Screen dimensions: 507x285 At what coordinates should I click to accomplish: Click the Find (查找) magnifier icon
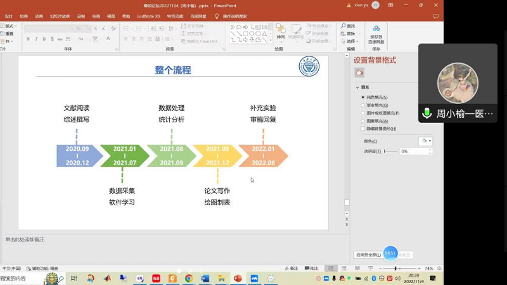tap(343, 26)
